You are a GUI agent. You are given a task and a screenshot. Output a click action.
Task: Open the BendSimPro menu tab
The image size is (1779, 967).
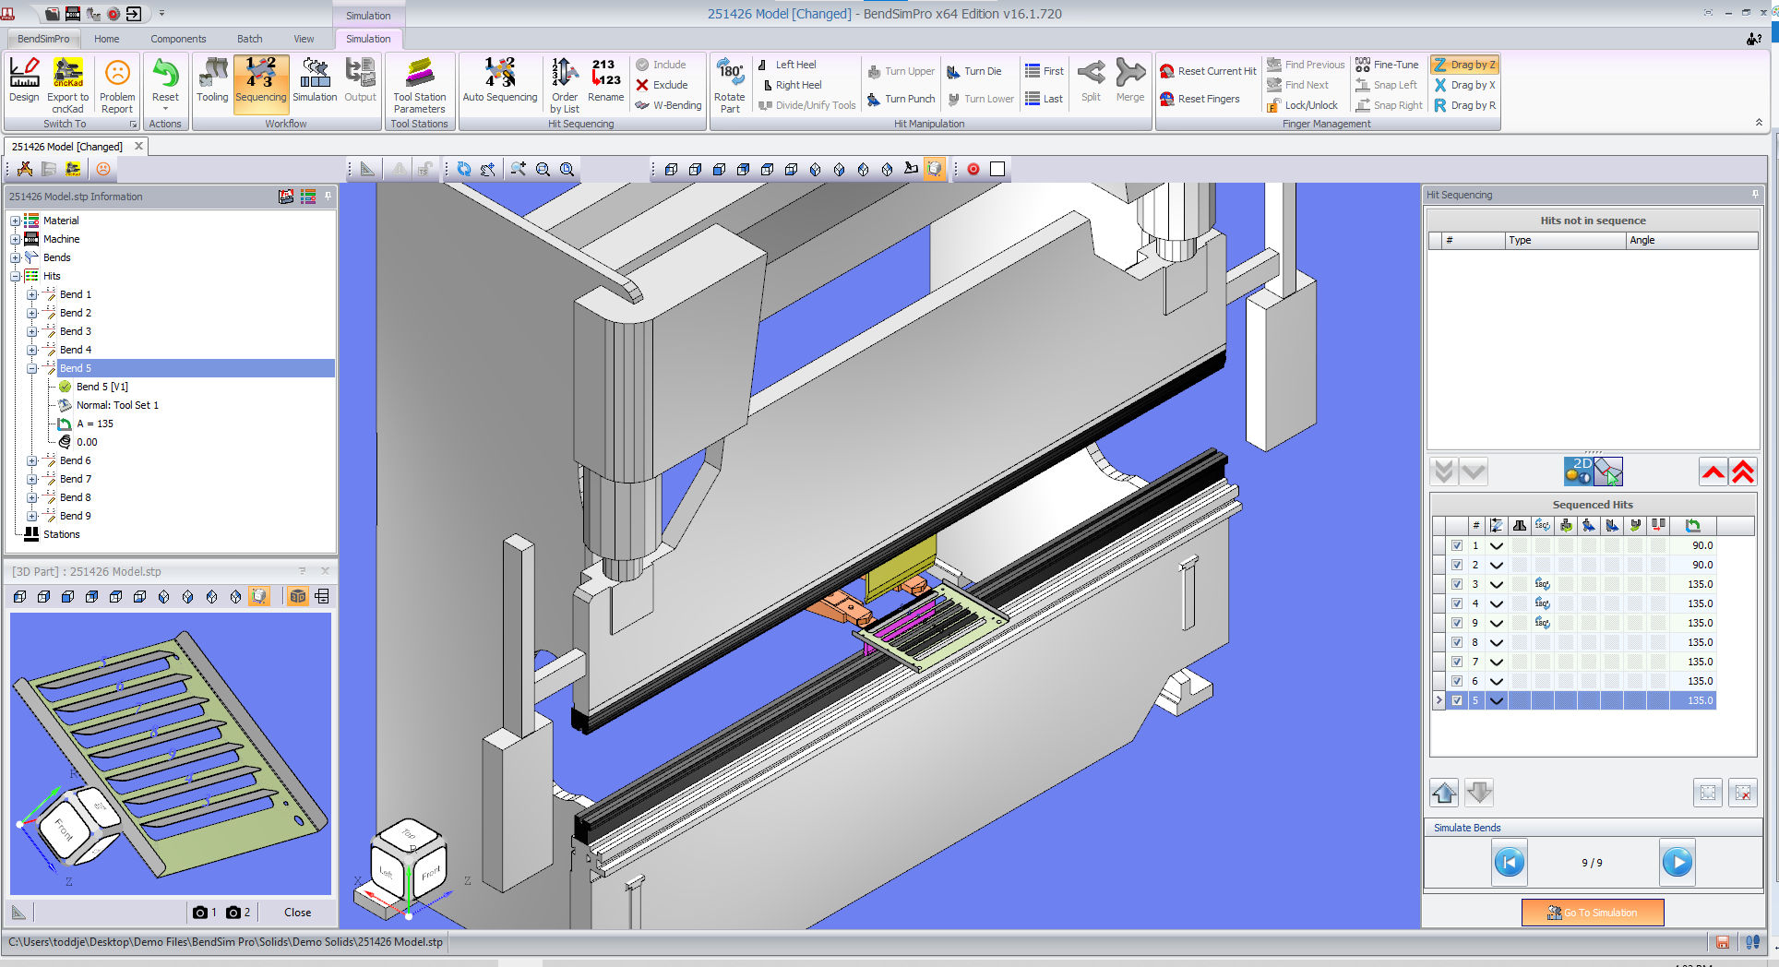[43, 39]
